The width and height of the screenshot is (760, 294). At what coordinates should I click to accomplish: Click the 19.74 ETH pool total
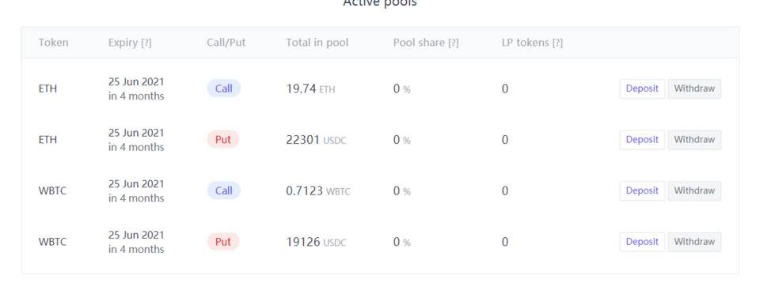pyautogui.click(x=310, y=89)
